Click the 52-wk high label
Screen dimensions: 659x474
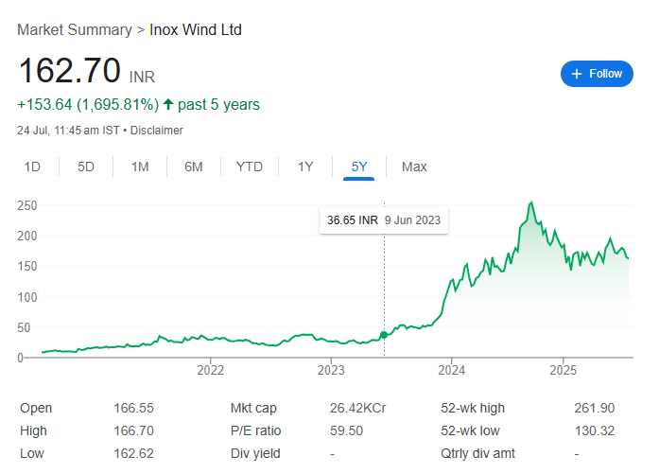tap(473, 408)
